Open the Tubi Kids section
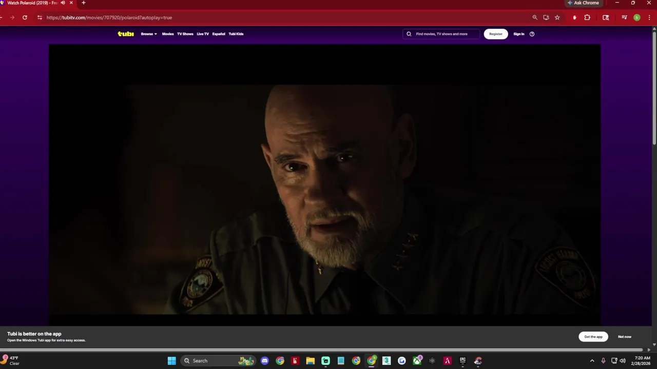The width and height of the screenshot is (657, 369). pos(236,34)
